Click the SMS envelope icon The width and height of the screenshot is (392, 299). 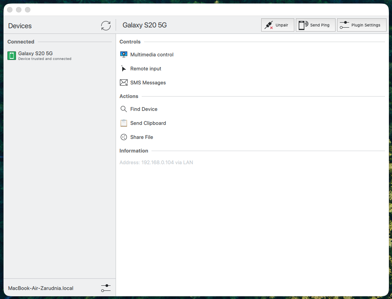click(x=124, y=83)
